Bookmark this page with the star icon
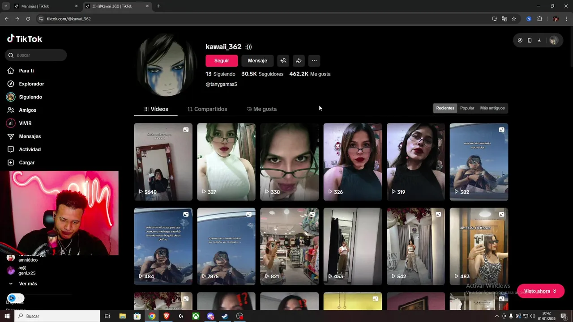The image size is (573, 322). tap(514, 19)
